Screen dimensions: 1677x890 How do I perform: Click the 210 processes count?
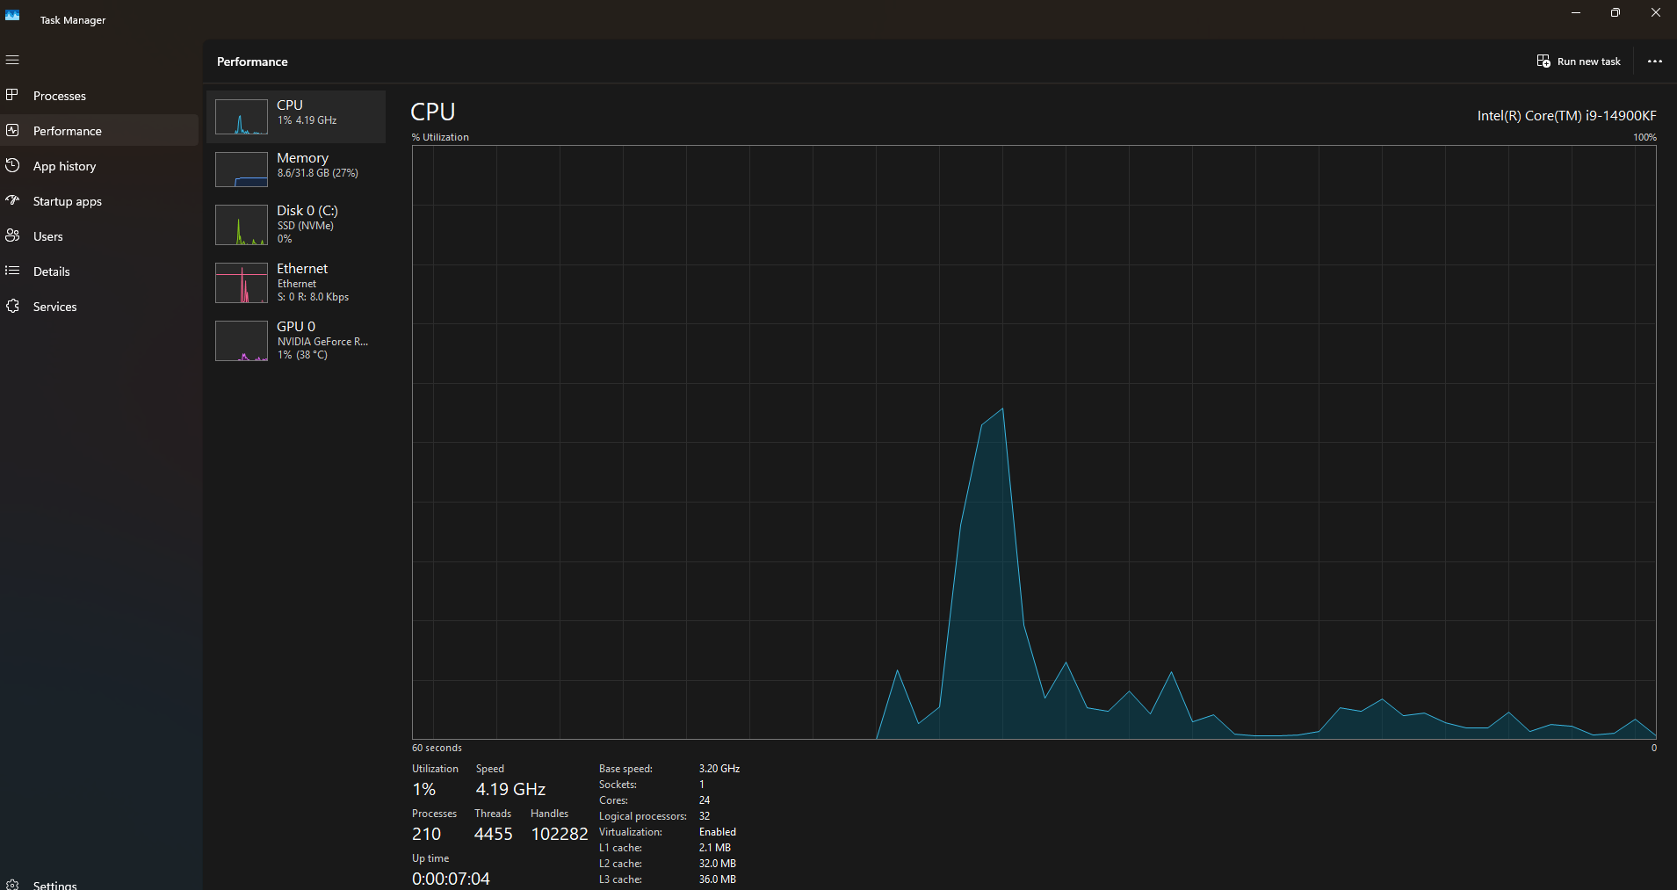(426, 834)
